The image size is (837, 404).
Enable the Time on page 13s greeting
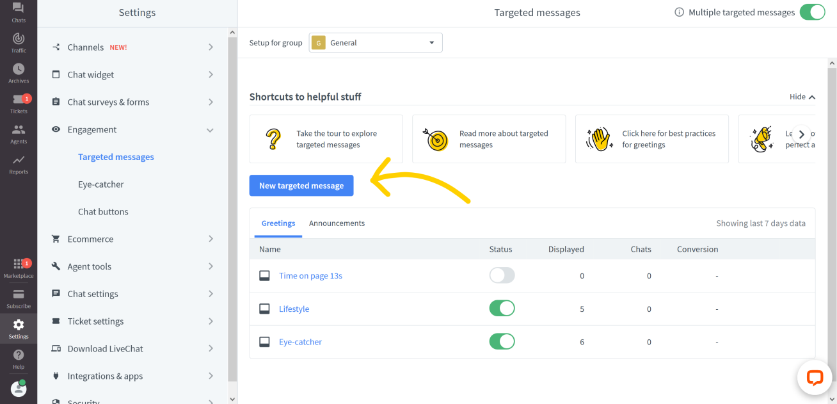502,276
